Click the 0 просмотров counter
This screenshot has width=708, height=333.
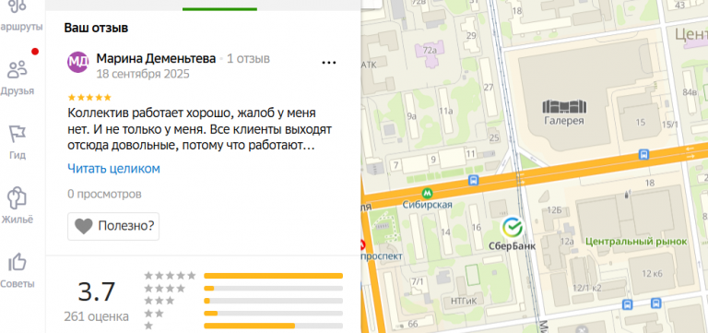coord(104,195)
